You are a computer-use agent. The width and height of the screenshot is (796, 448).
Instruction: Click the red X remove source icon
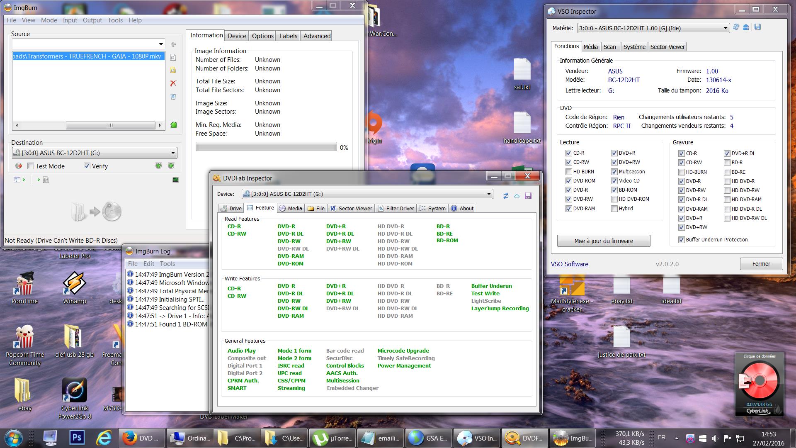pyautogui.click(x=173, y=83)
